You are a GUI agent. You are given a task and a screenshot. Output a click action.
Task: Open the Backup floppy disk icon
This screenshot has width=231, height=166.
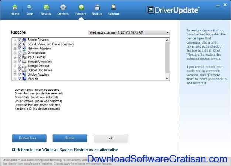click(x=97, y=7)
